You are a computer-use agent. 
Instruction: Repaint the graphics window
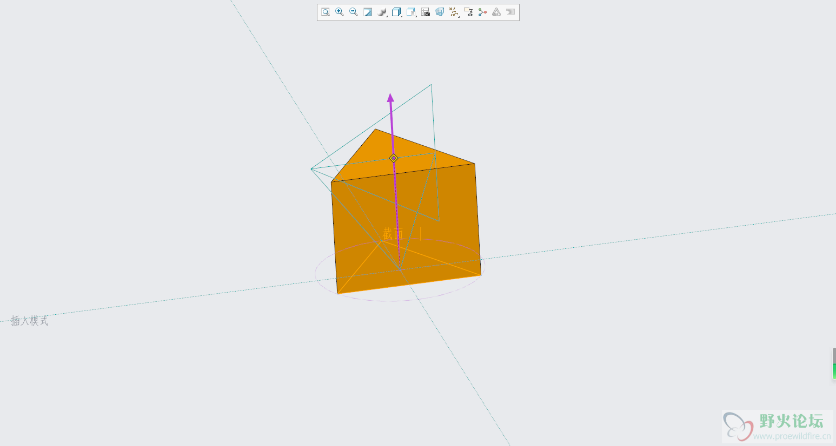pos(368,12)
